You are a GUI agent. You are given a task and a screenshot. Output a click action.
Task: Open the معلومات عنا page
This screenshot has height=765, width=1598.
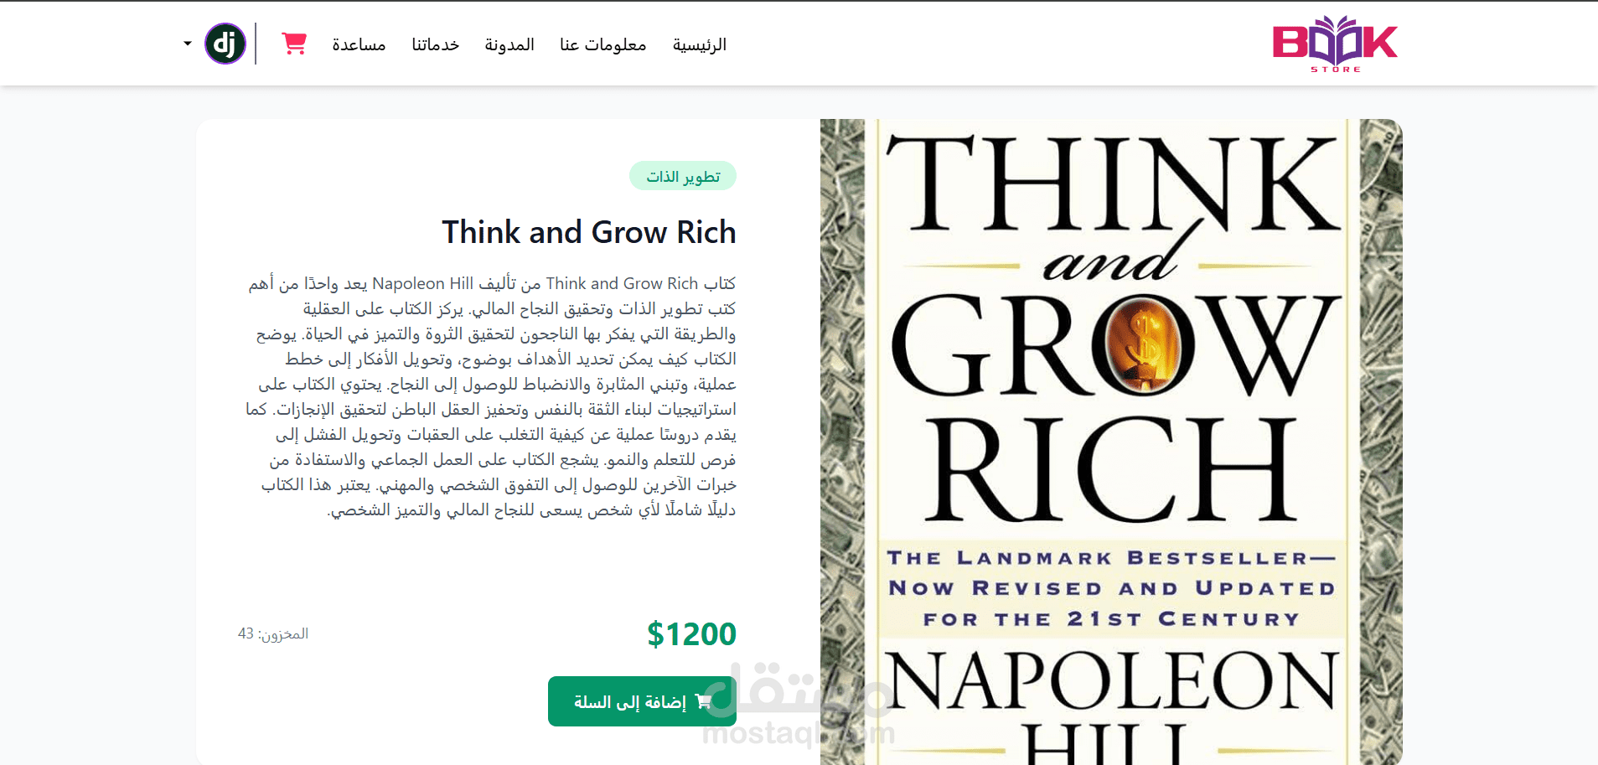(x=603, y=44)
